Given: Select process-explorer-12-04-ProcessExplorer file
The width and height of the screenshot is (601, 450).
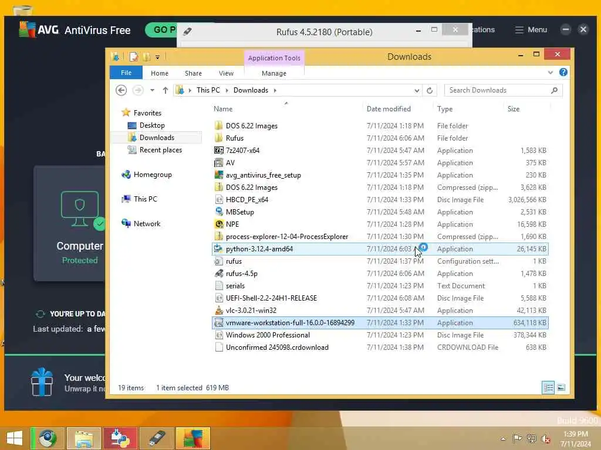Looking at the screenshot, I should [380, 237].
